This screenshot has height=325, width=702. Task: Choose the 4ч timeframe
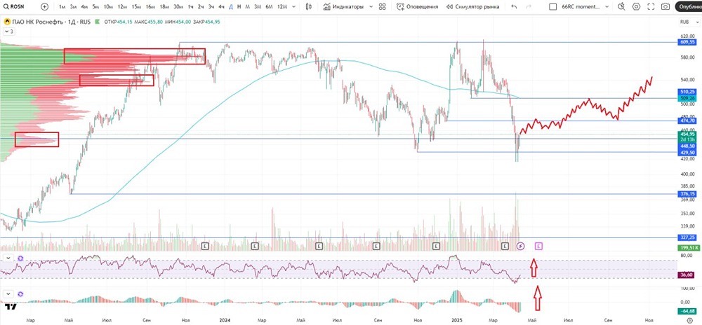(221, 7)
